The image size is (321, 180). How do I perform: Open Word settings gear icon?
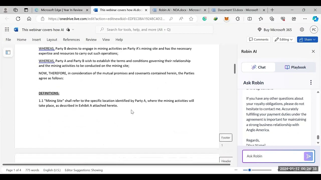coord(302,29)
